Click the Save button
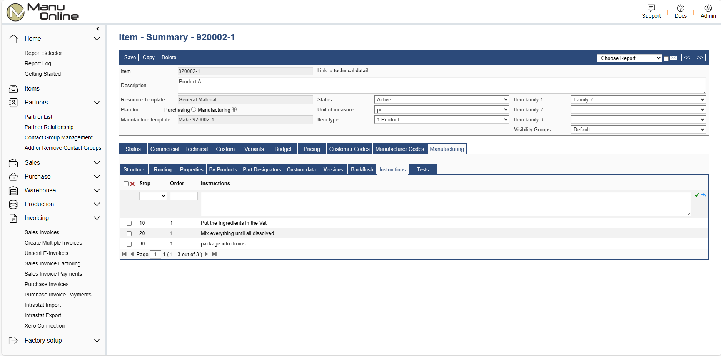This screenshot has width=721, height=356. tap(130, 57)
